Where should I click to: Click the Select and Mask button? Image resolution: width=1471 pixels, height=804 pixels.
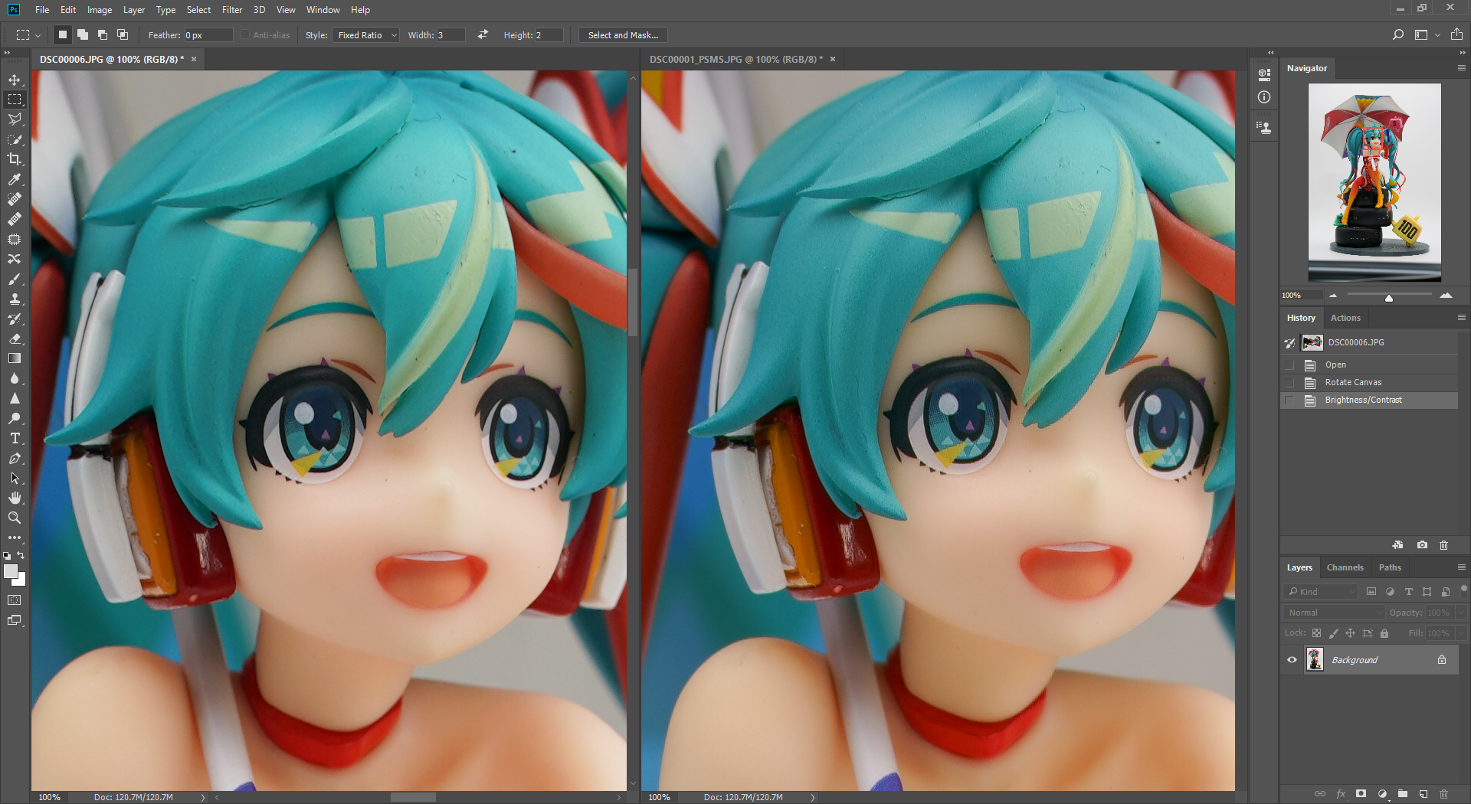[x=623, y=35]
